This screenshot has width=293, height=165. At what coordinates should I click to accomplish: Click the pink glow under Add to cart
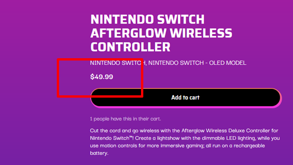186,107
